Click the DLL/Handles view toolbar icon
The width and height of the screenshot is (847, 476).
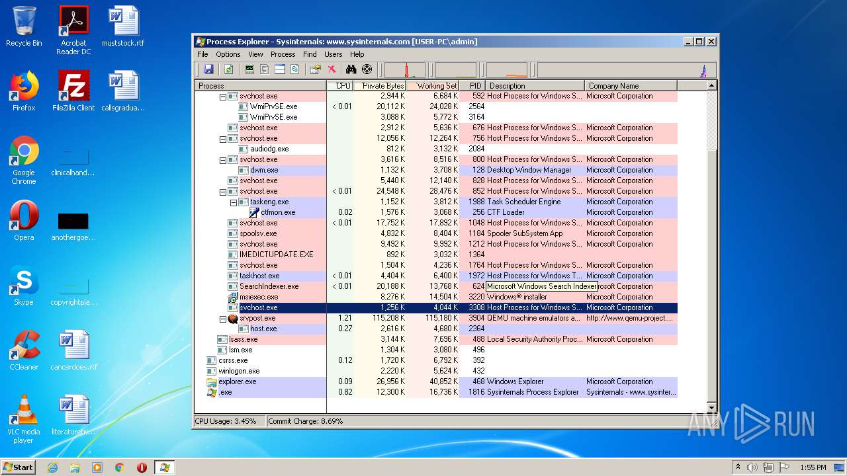295,69
